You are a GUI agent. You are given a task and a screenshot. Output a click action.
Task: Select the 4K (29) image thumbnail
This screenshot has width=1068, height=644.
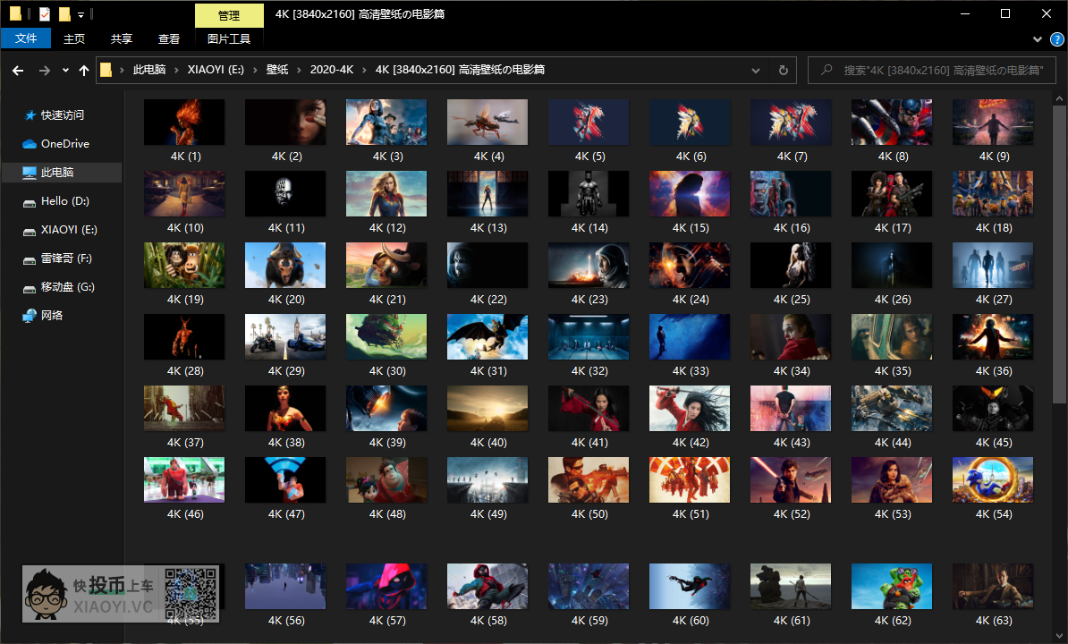coord(285,336)
